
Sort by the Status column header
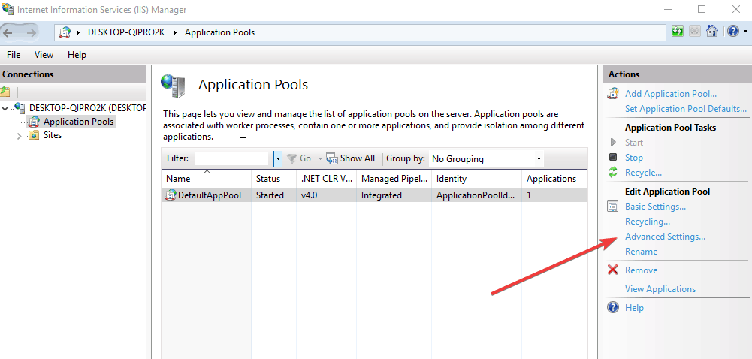268,179
